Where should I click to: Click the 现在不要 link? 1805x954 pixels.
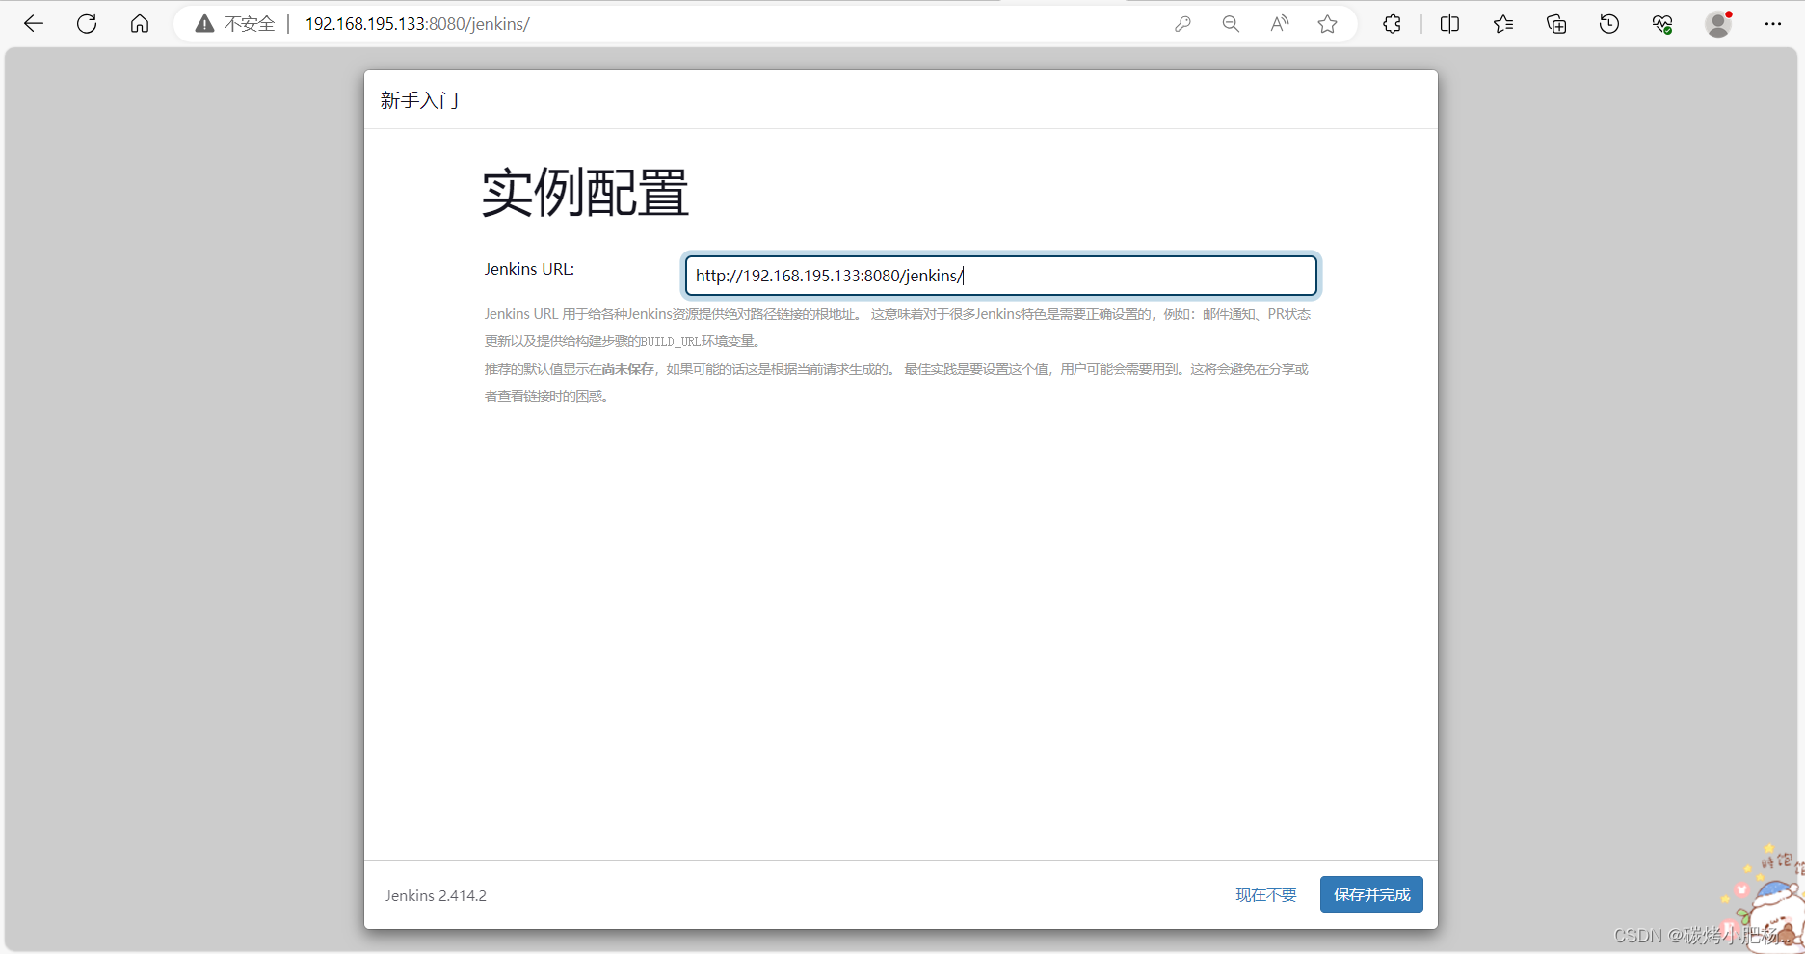[1265, 894]
